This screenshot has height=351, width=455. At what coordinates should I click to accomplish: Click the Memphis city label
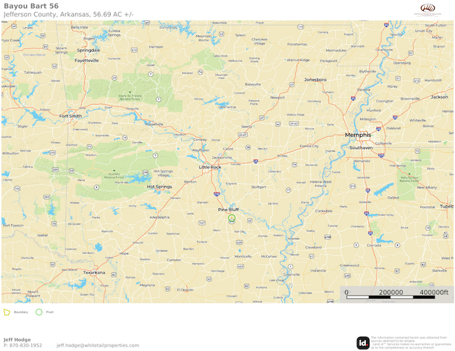point(358,135)
